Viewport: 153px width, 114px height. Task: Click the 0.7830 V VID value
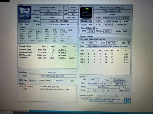[x=72, y=58]
